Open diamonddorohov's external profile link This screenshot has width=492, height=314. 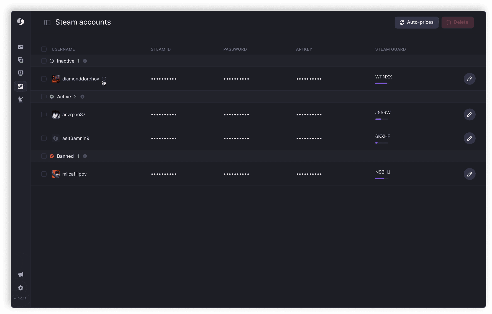[x=104, y=79]
